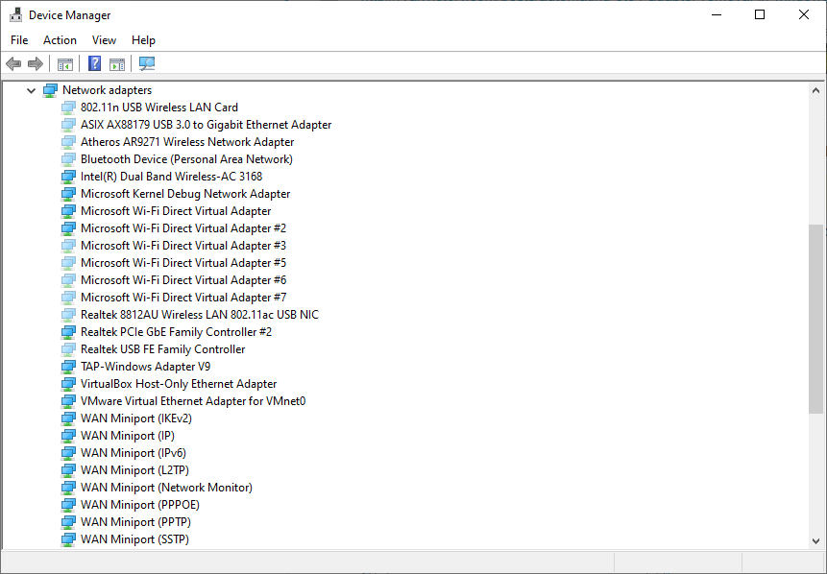The image size is (827, 574).
Task: Select VirtualBox Host-Only Ethernet Adapter
Action: [179, 384]
